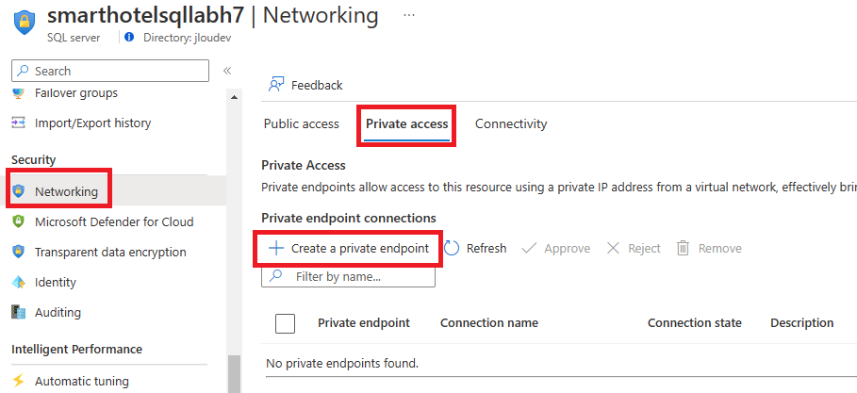Collapse the sidebar with double chevron
857x393 pixels.
tap(227, 71)
